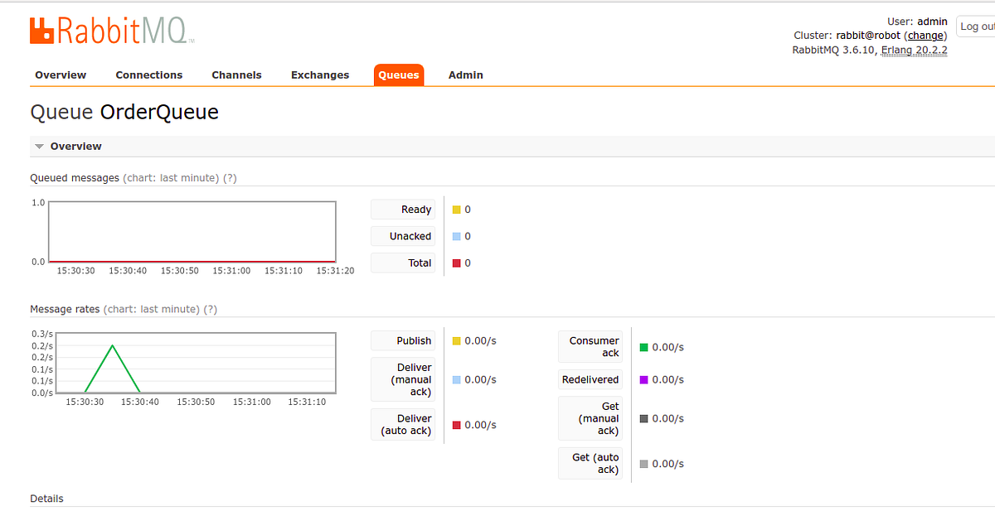
Task: Switch to the Admin tab
Action: pyautogui.click(x=465, y=75)
